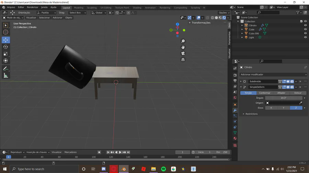Open Adicionar modificador dropdown
Screen dimensions: 309x173
click(x=273, y=75)
